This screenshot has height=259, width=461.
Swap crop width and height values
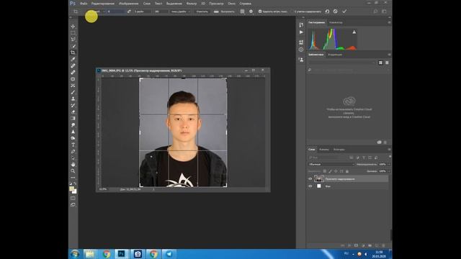coord(129,12)
